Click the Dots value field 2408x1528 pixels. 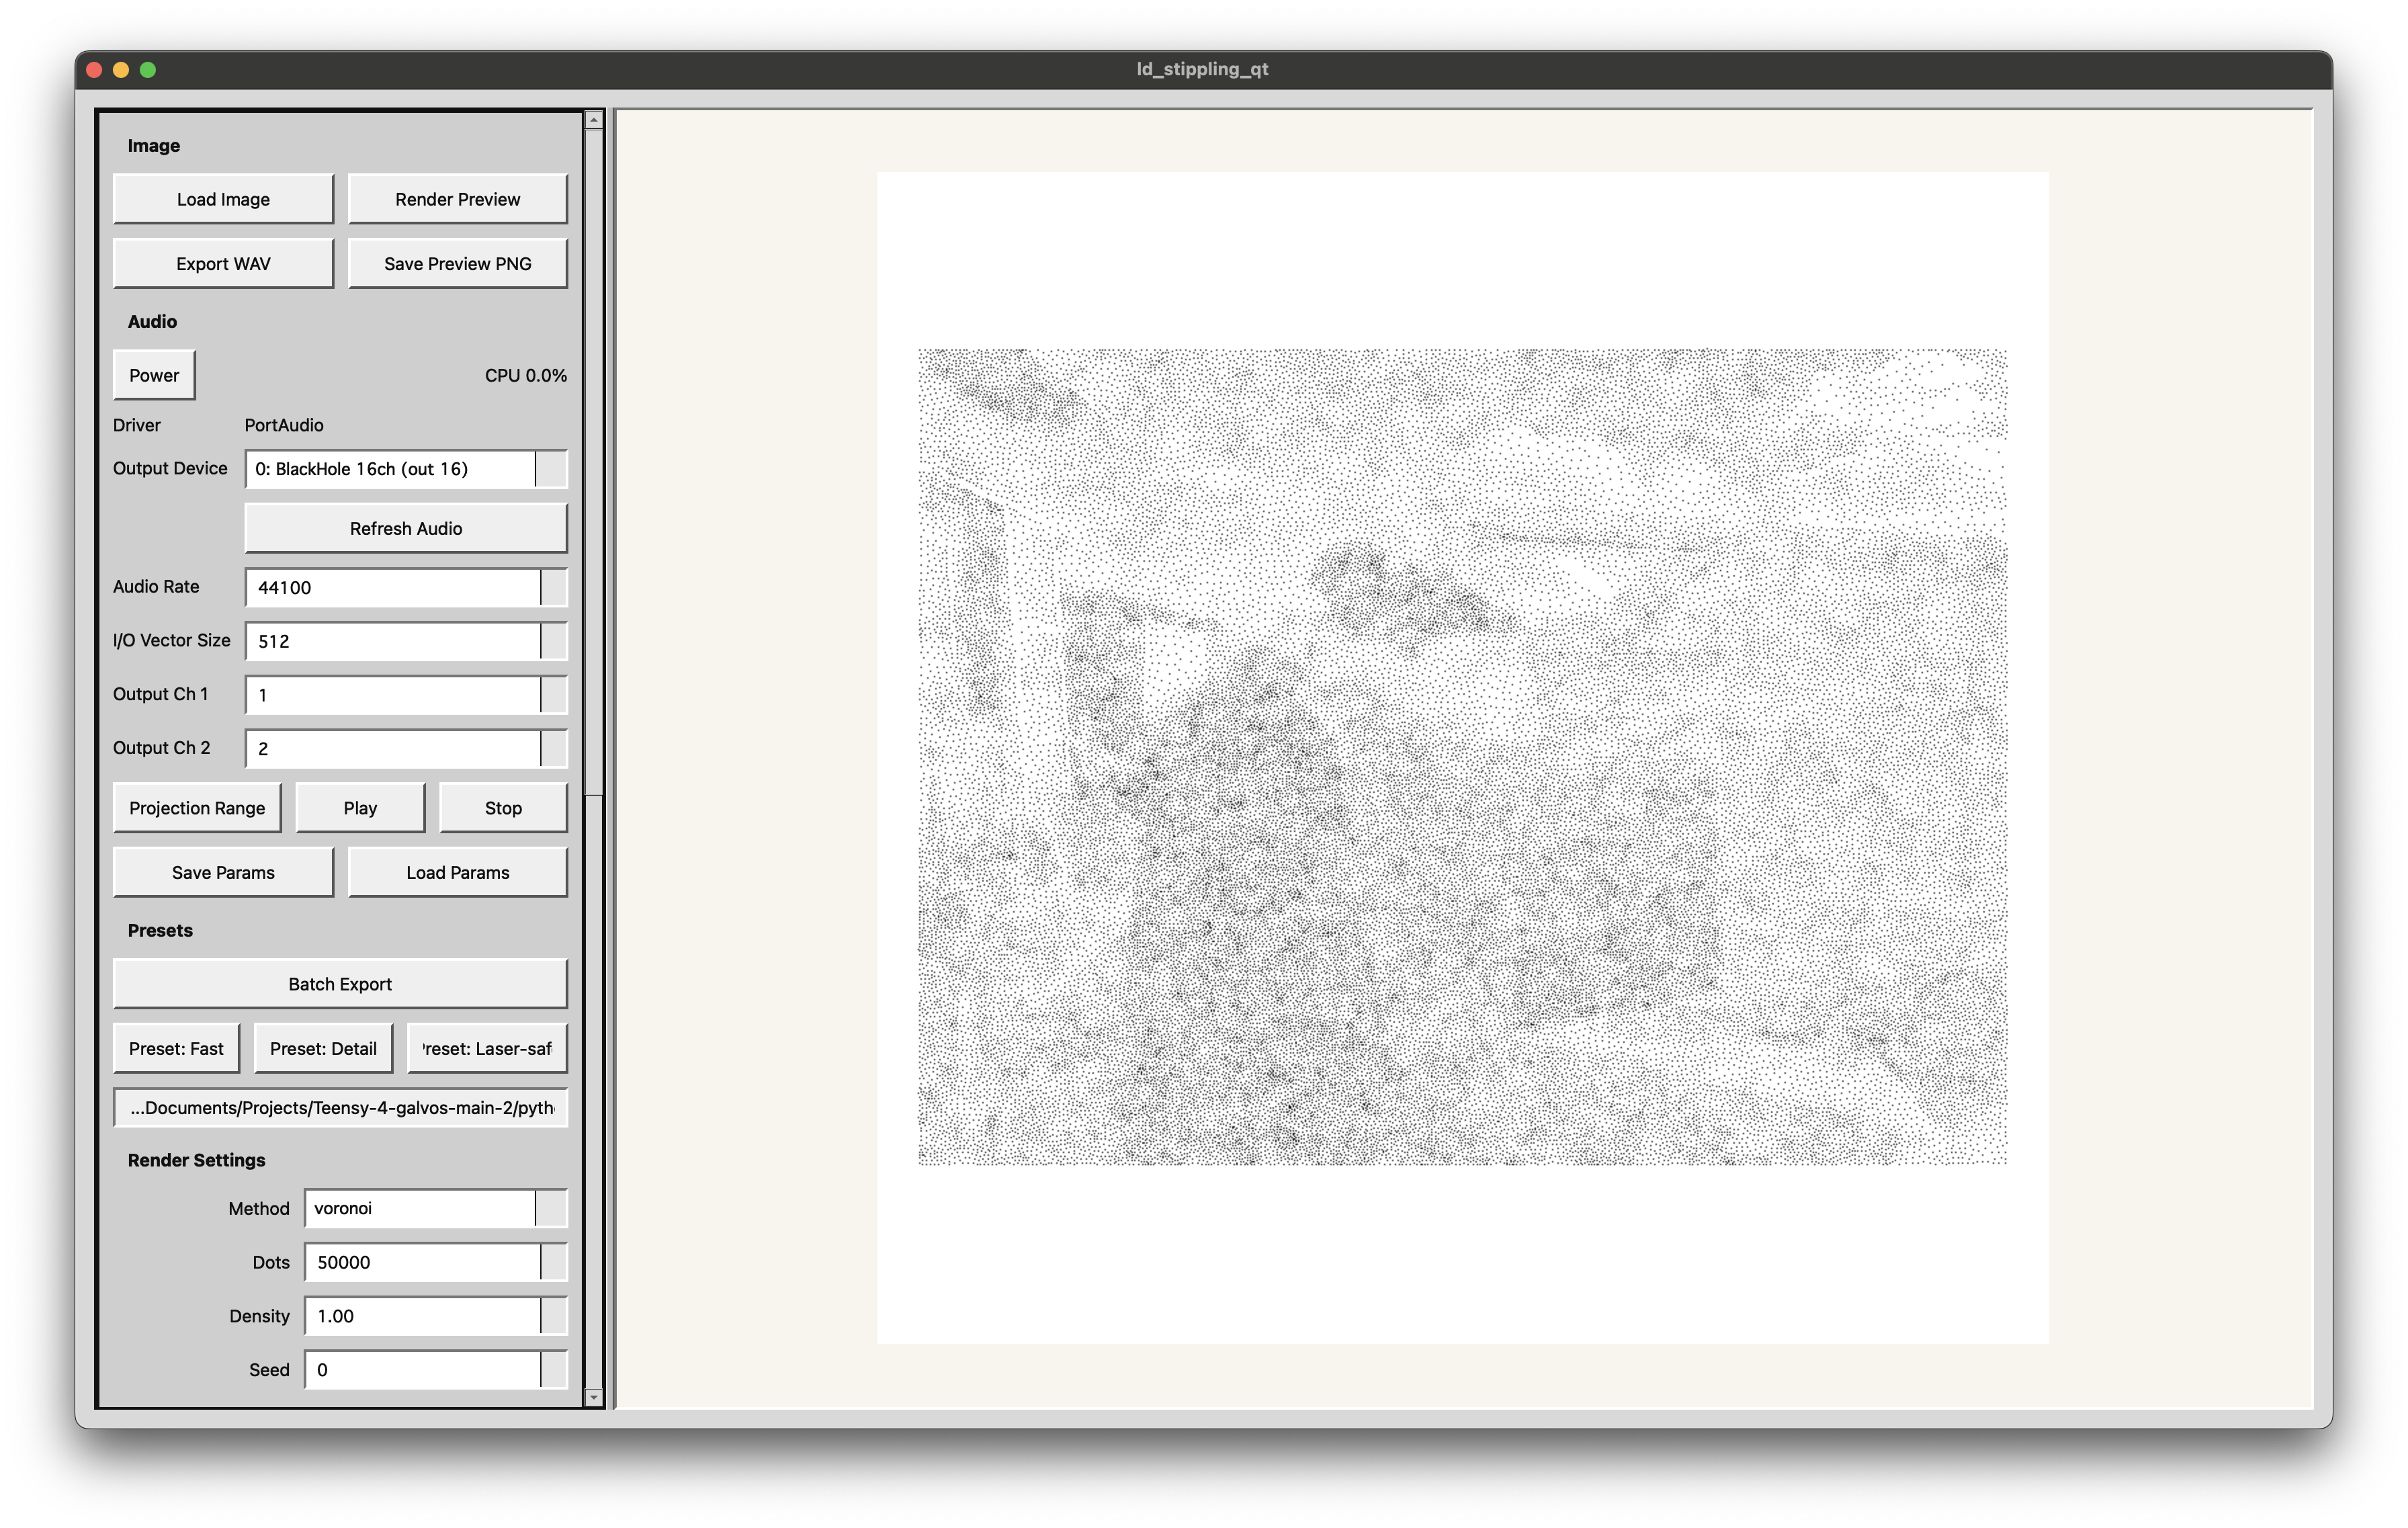[x=422, y=1262]
